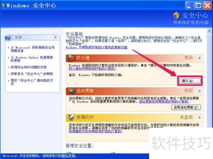Open the latest Windows protection features link
213x159 pixels.
96,47
